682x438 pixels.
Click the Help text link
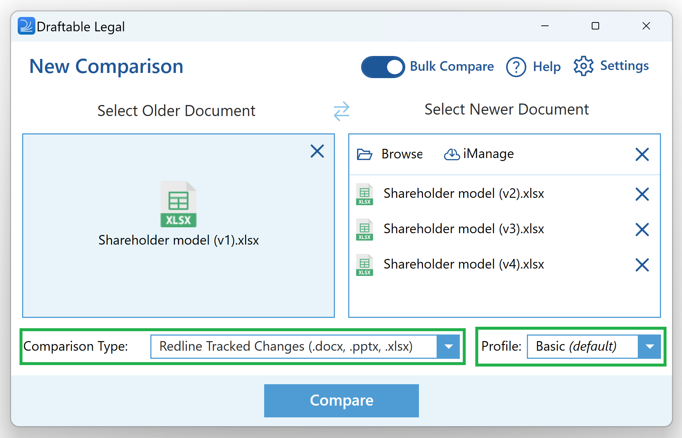(547, 67)
